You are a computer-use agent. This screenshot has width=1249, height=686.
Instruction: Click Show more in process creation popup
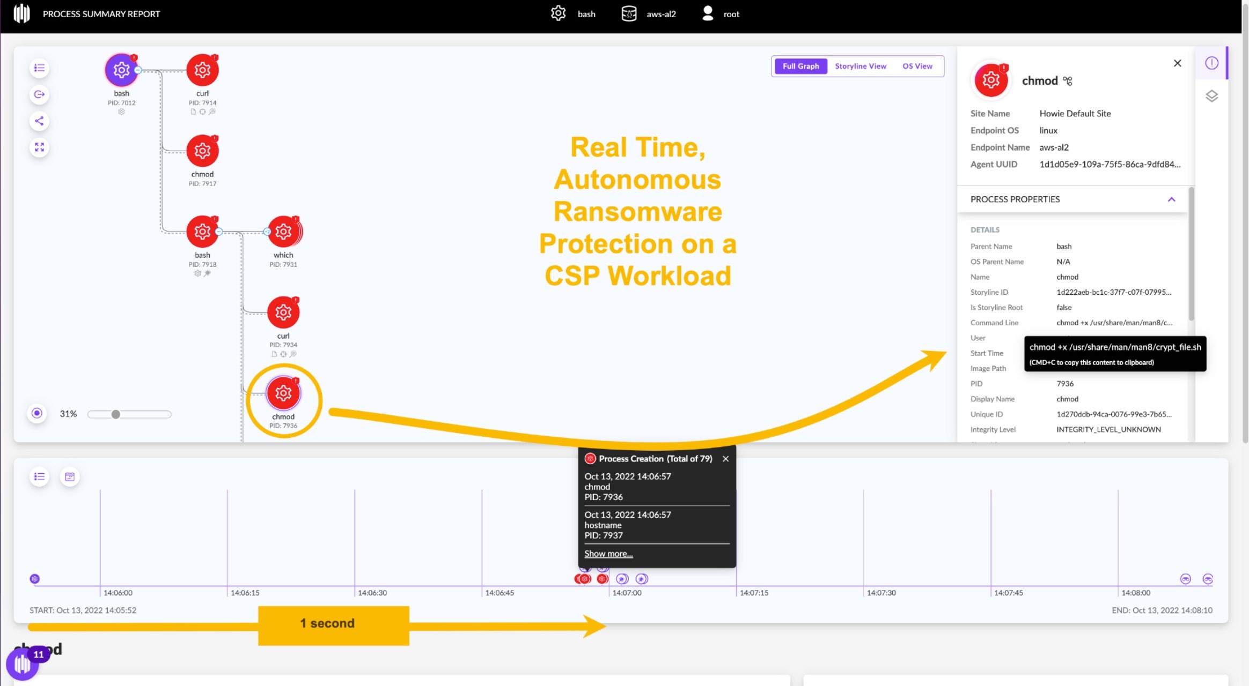[x=607, y=554]
